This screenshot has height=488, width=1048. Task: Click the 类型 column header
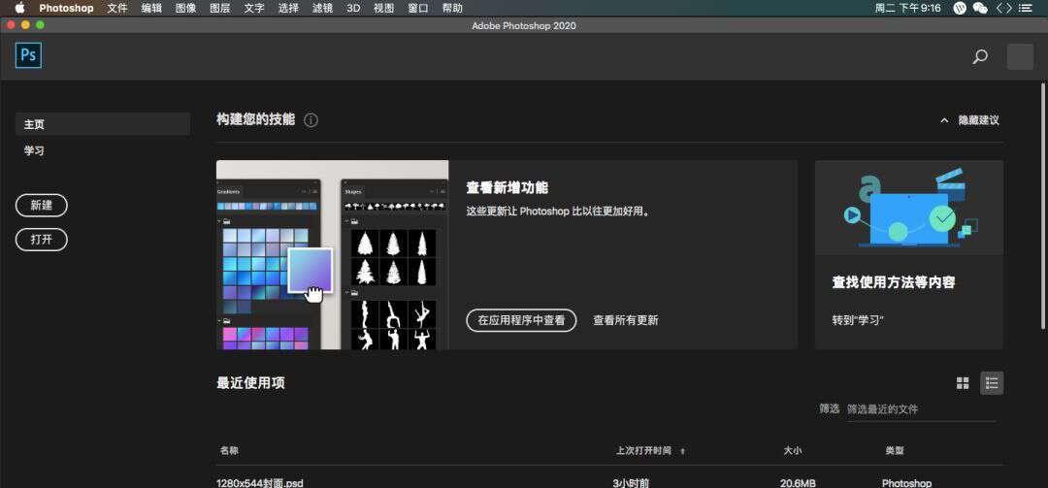click(x=895, y=451)
